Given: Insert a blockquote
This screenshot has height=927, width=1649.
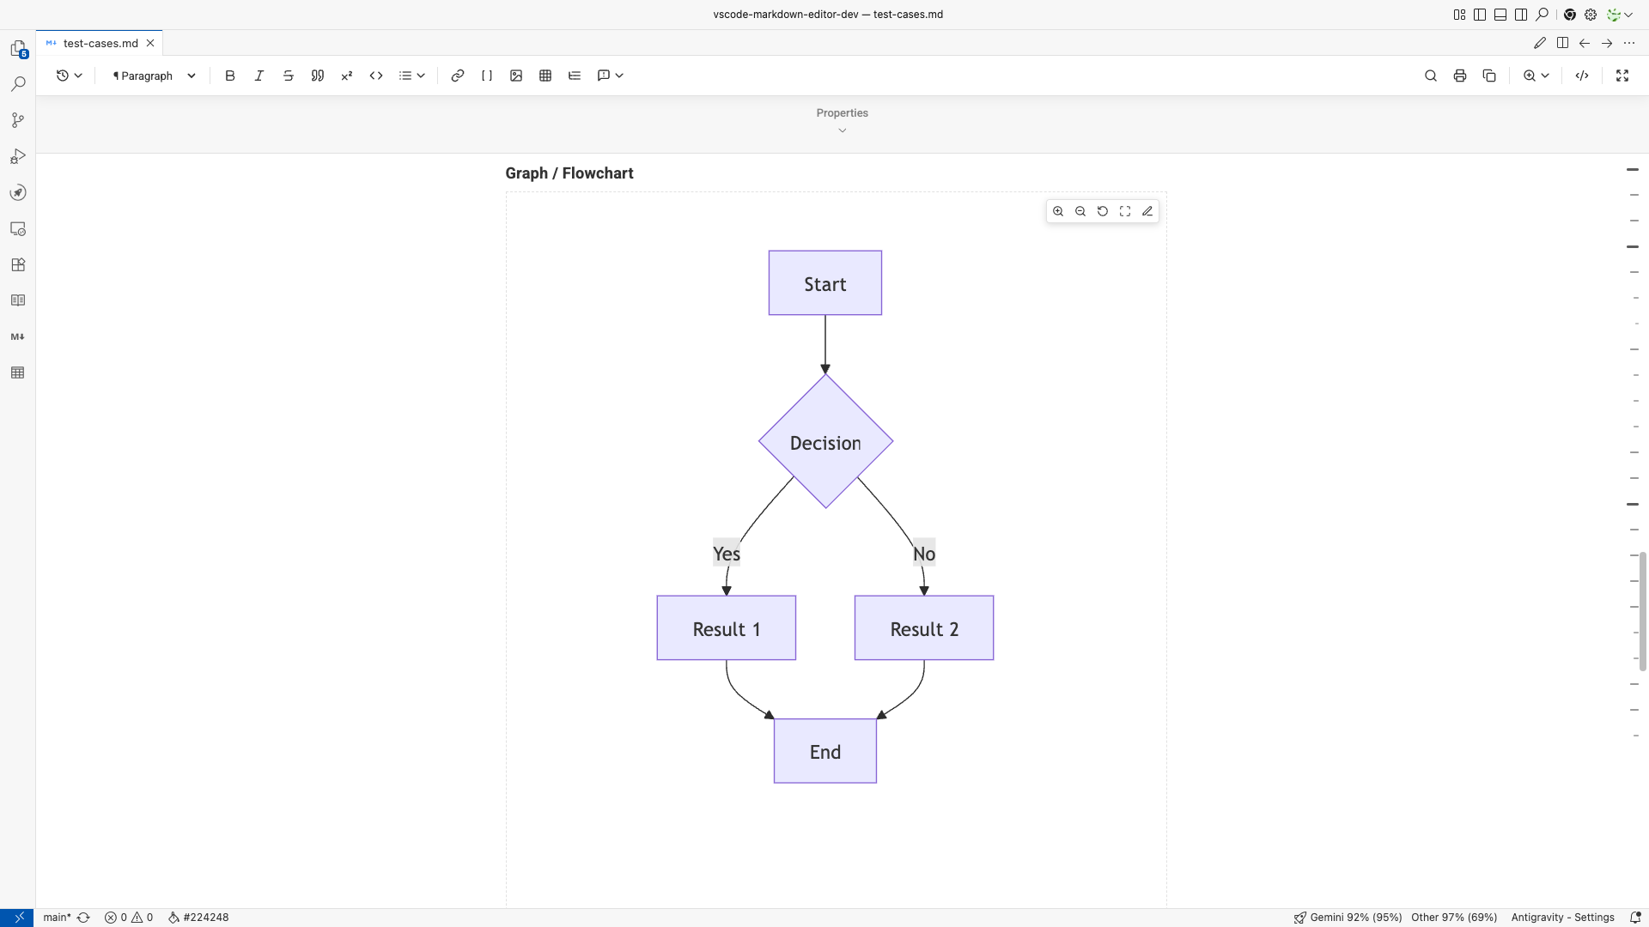Looking at the screenshot, I should pyautogui.click(x=318, y=76).
